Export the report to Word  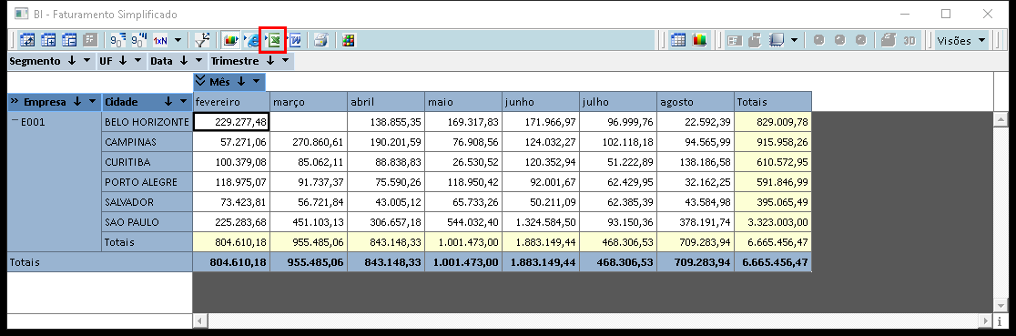point(294,40)
